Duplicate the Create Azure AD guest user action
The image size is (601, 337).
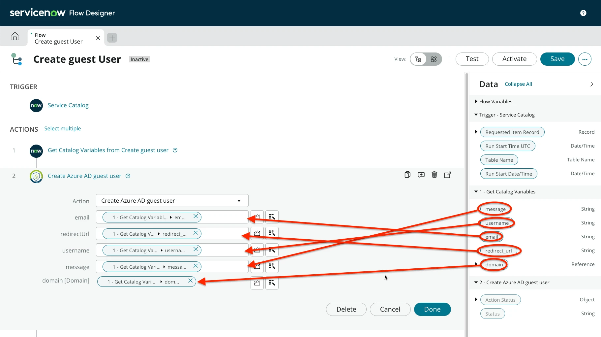(407, 175)
